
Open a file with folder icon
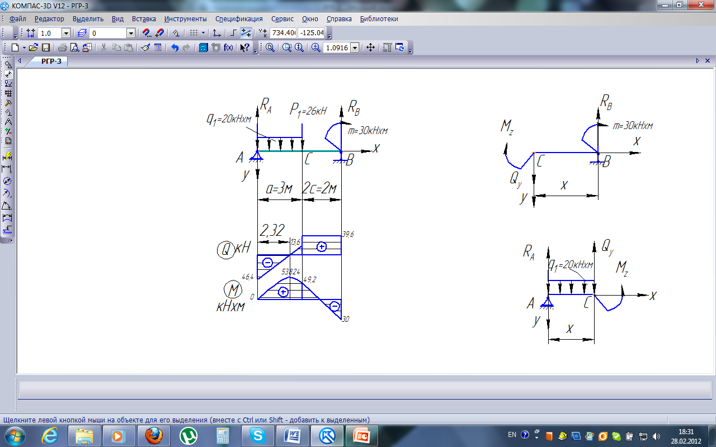click(x=33, y=48)
